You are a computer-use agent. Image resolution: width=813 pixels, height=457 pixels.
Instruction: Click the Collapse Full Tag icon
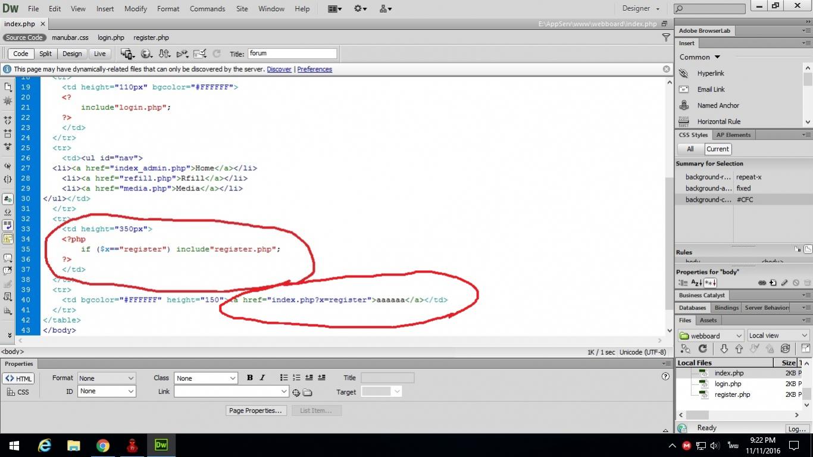pos(8,120)
